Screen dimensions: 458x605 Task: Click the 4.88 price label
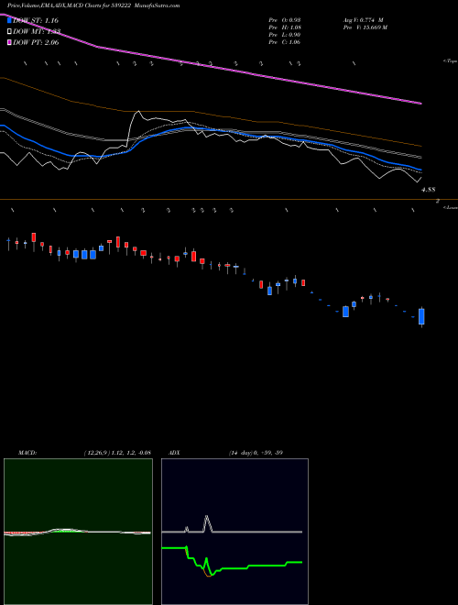429,190
